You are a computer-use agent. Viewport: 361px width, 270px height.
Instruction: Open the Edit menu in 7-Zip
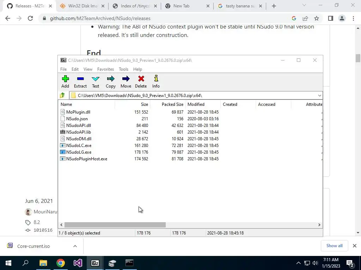coord(75,69)
